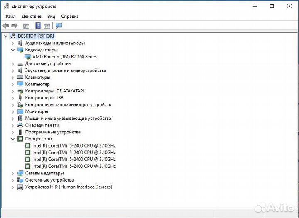Select Устройства HID (Human Interface Devices)
This screenshot has width=299, height=218.
coord(69,187)
